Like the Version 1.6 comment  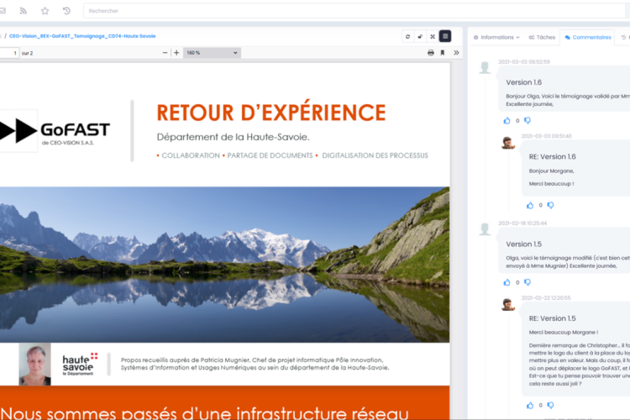507,120
